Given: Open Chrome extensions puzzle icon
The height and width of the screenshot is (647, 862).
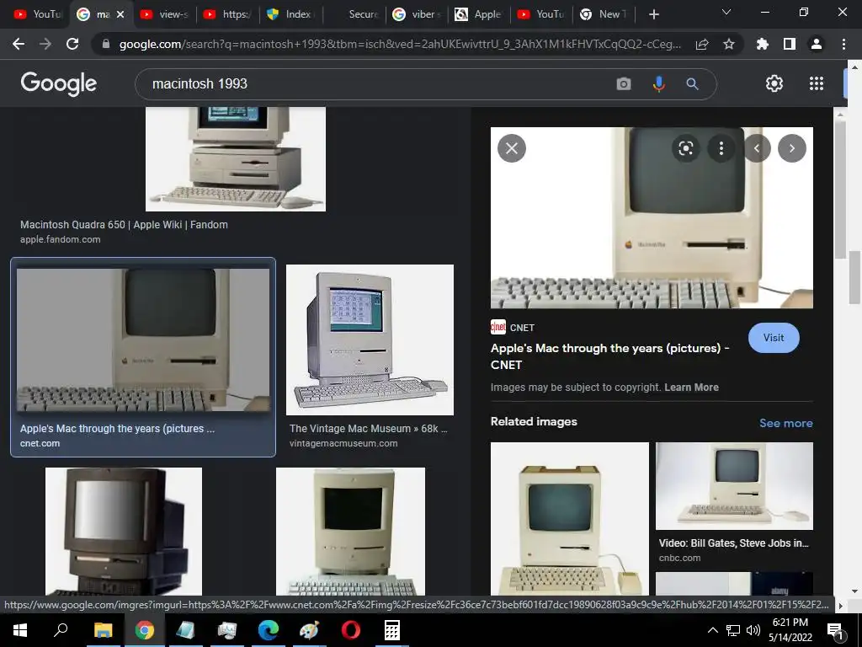Looking at the screenshot, I should (763, 44).
